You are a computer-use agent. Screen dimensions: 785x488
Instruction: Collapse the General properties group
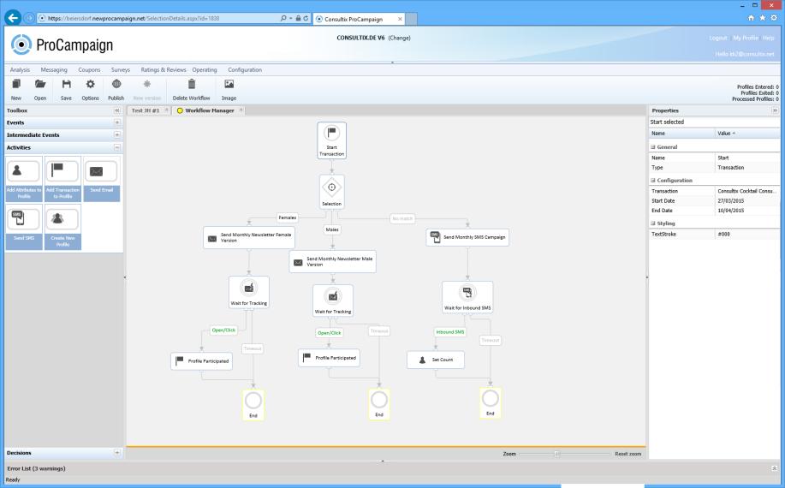point(653,147)
